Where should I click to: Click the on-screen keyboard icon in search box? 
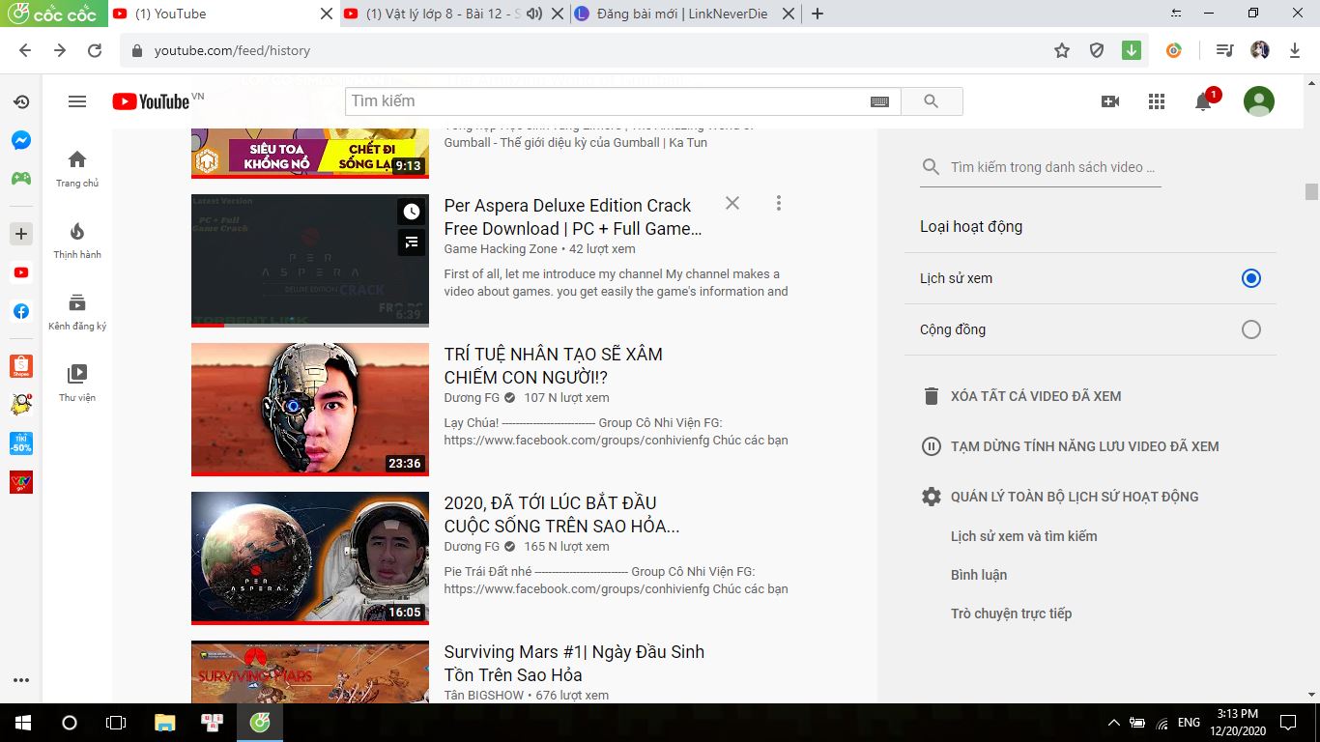[879, 101]
